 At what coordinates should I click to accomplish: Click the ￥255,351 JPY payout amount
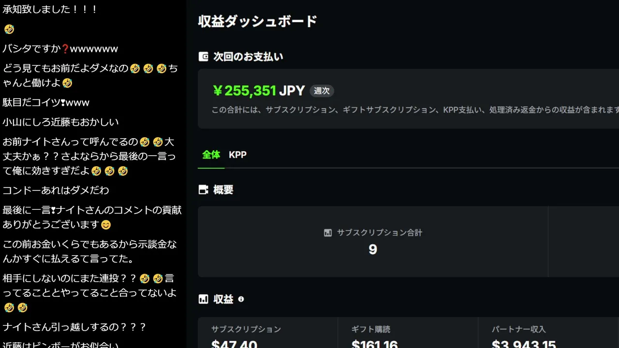[259, 91]
